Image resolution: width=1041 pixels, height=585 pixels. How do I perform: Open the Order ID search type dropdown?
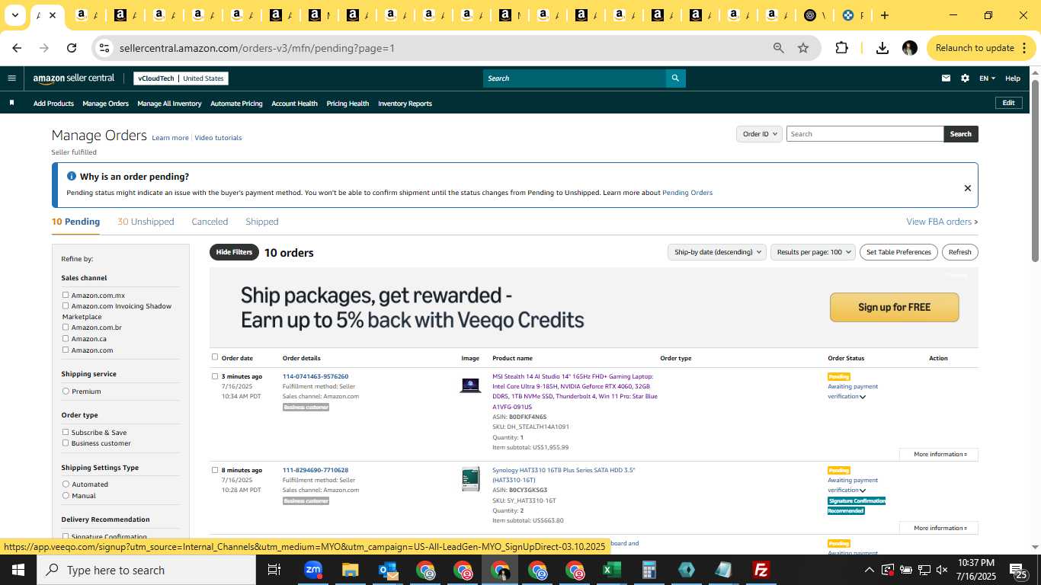[759, 134]
